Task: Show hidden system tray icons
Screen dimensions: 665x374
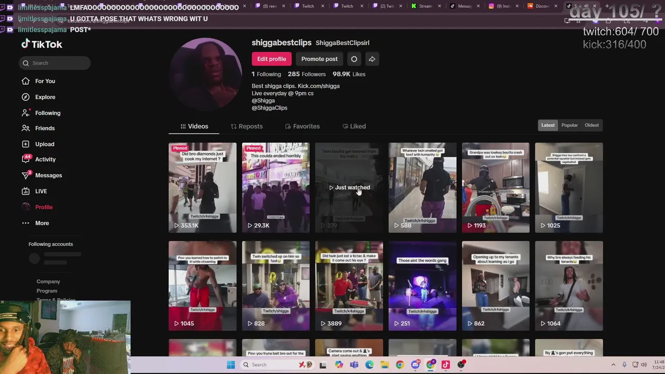Action: 613,365
